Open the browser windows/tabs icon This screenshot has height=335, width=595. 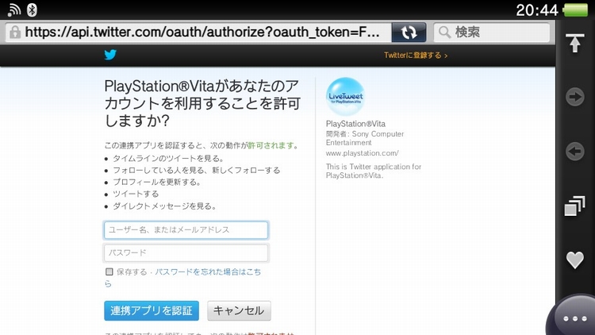click(x=574, y=206)
